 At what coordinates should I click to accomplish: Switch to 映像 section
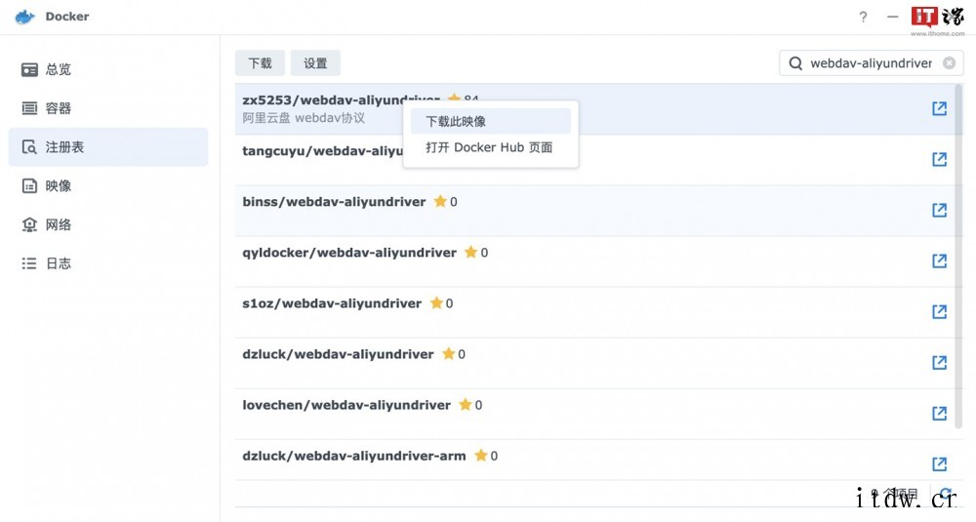(x=108, y=186)
